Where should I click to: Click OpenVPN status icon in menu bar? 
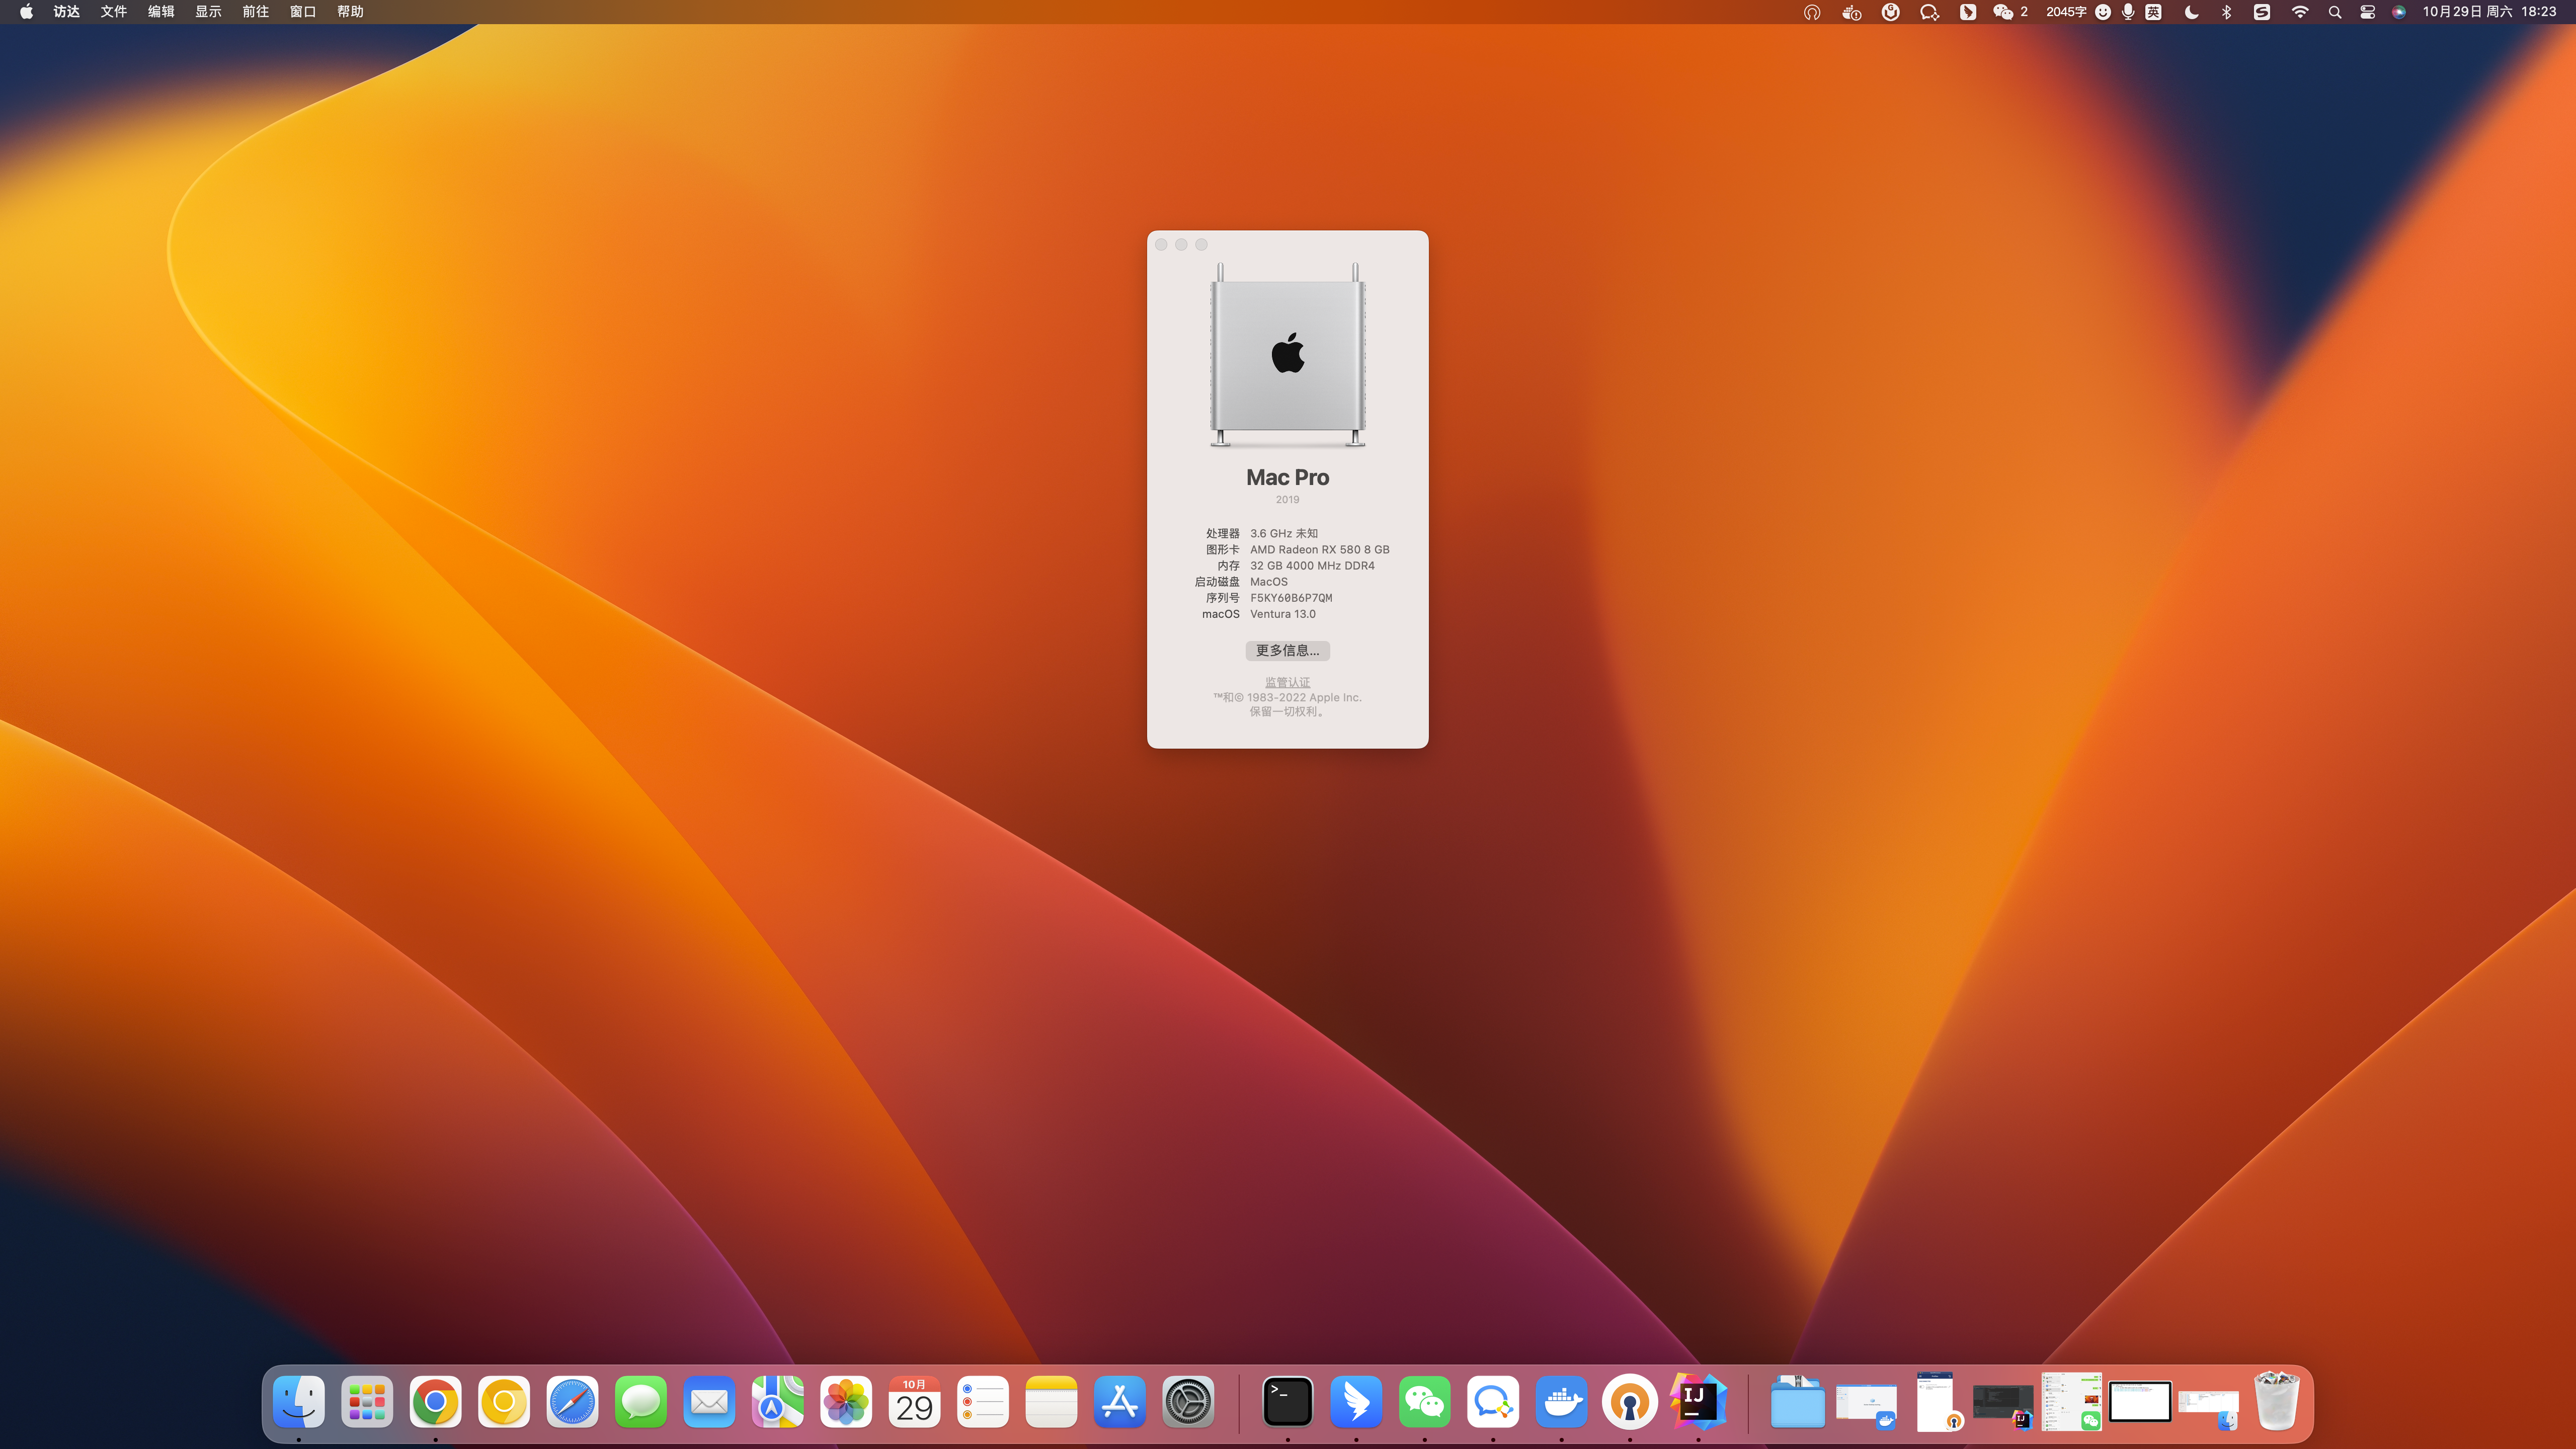pos(1811,12)
